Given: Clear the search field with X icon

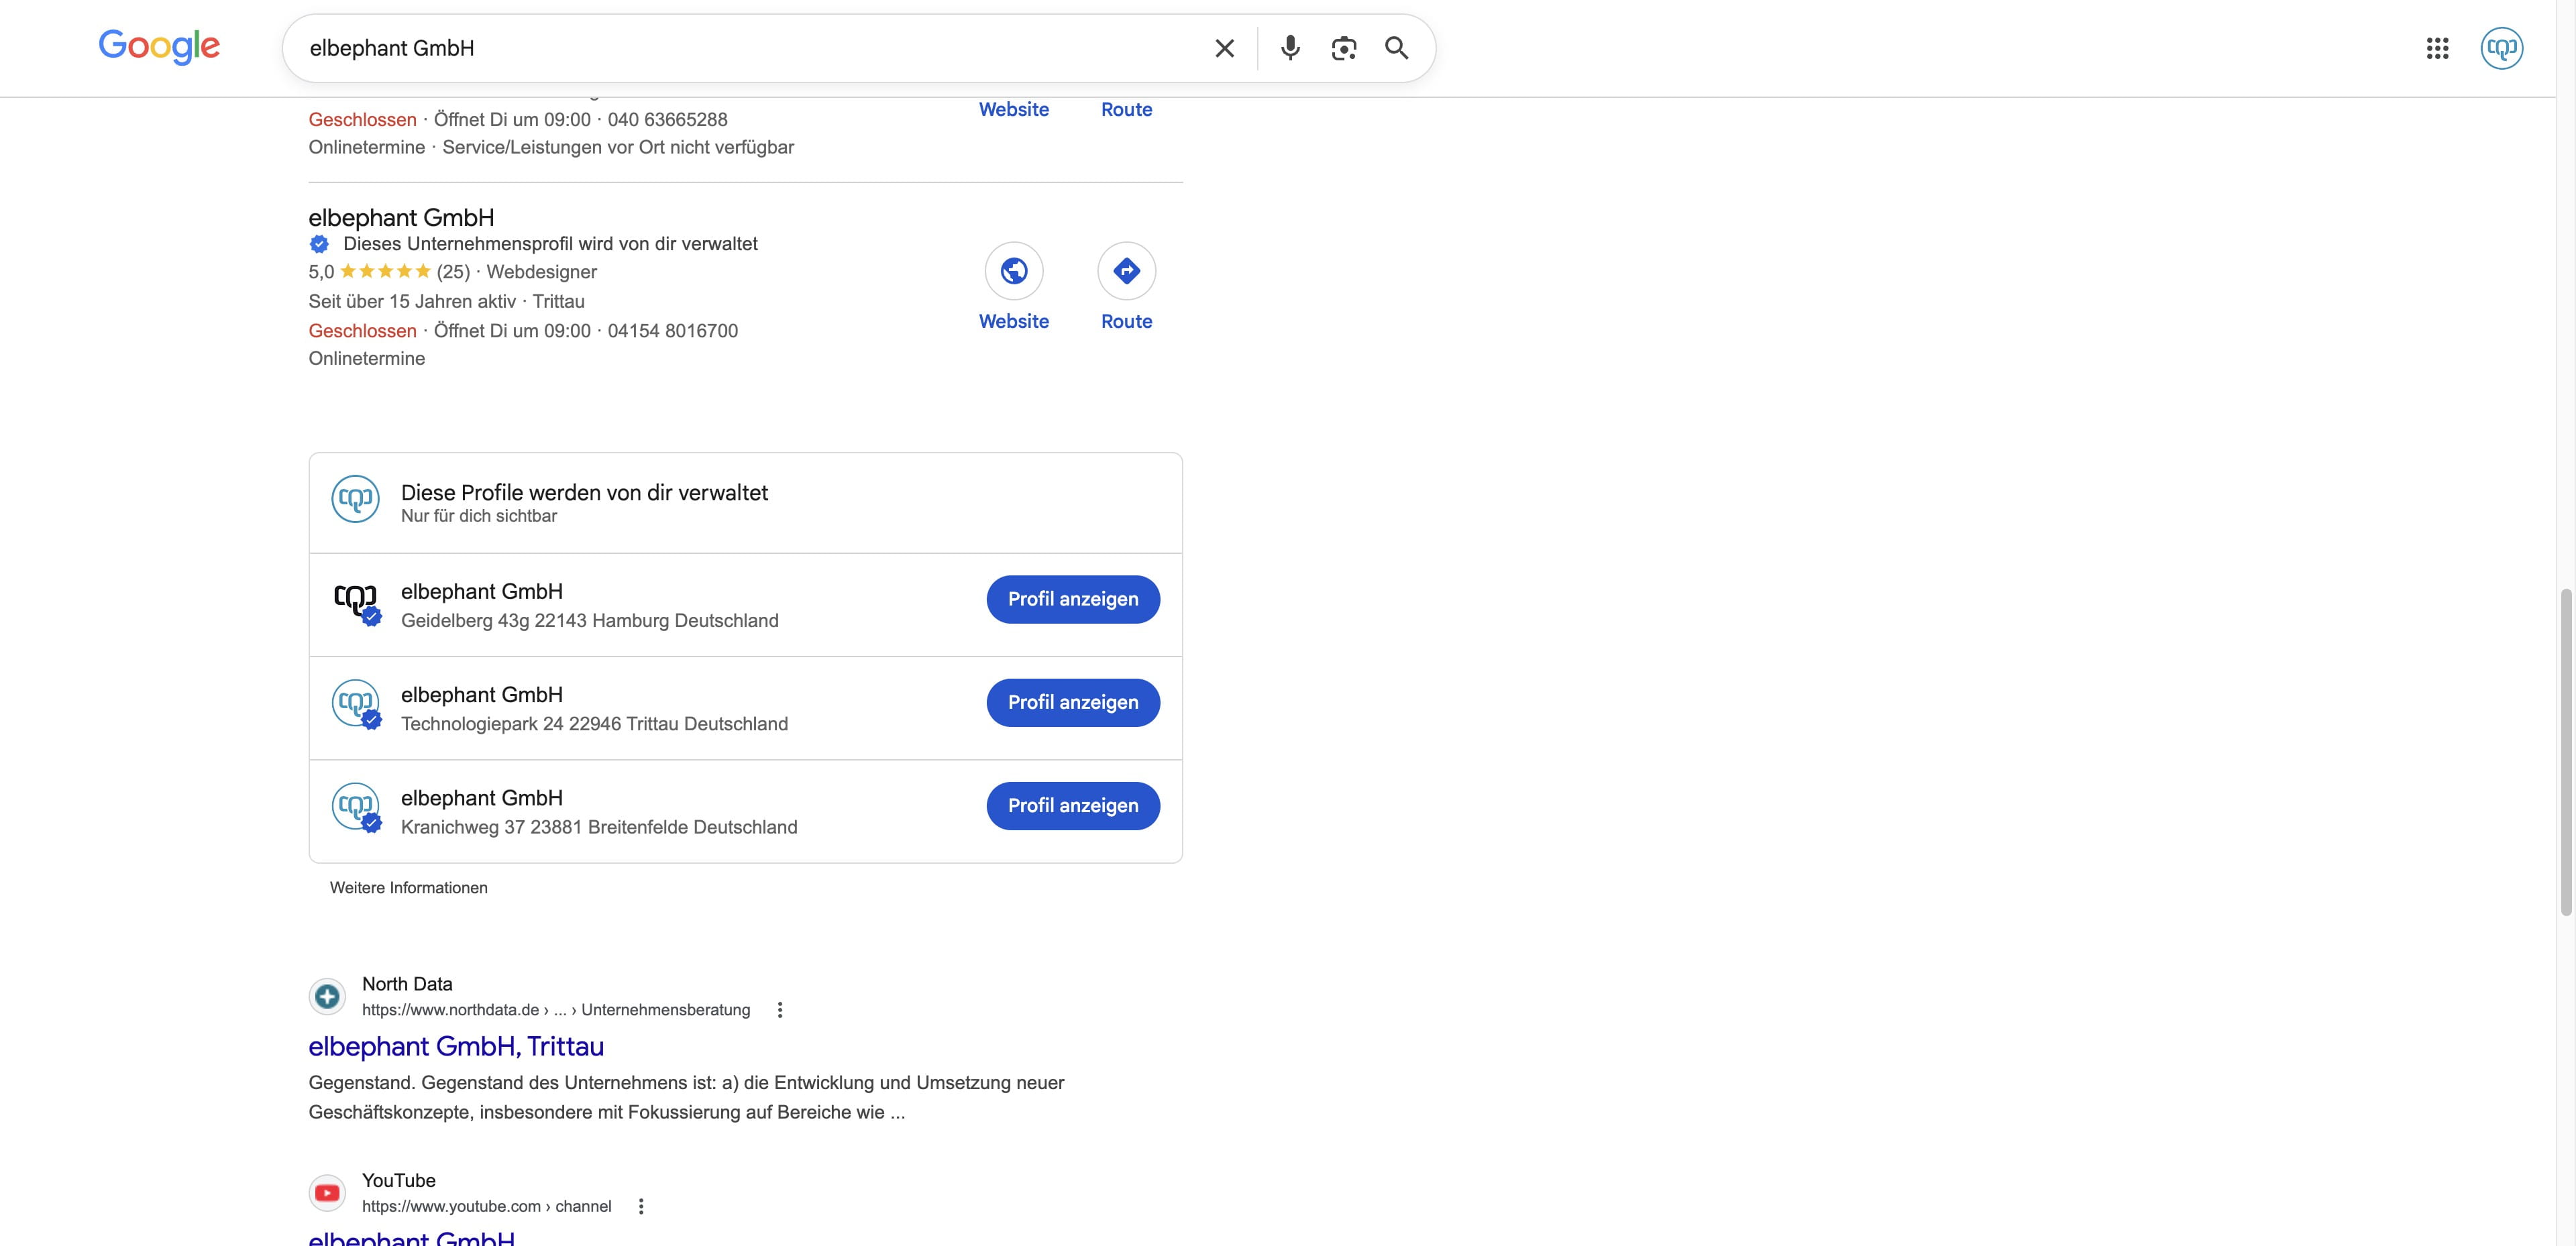Looking at the screenshot, I should 1224,48.
